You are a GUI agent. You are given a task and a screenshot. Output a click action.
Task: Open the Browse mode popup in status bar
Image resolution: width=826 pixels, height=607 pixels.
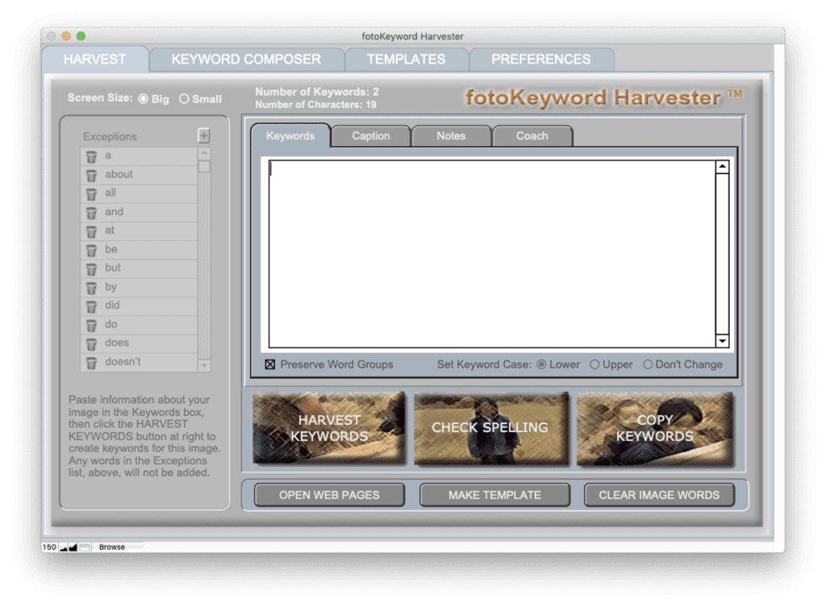(x=112, y=547)
